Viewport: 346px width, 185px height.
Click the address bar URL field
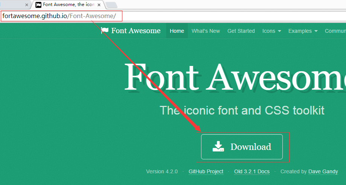coord(173,16)
